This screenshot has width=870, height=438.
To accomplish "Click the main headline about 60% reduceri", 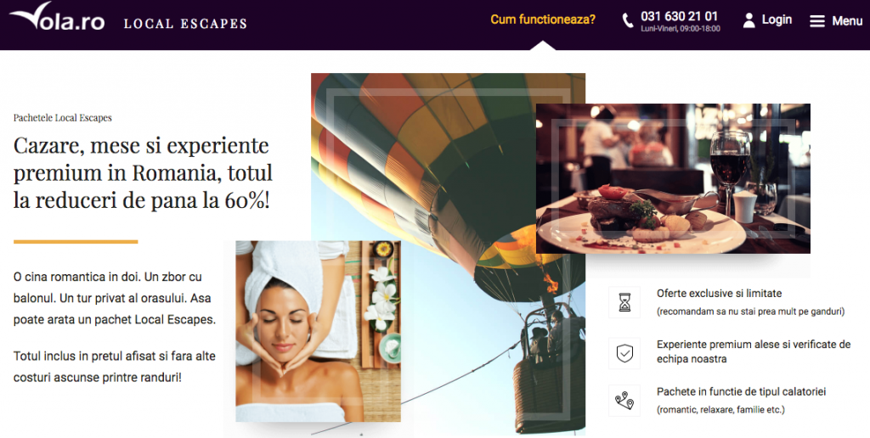I will [x=143, y=173].
